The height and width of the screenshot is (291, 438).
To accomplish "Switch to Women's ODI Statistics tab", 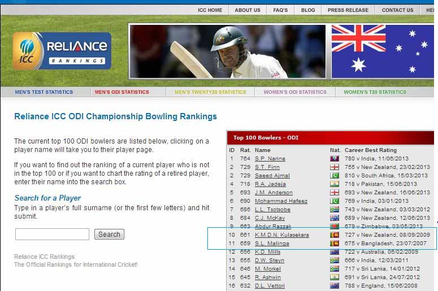I will pos(295,92).
